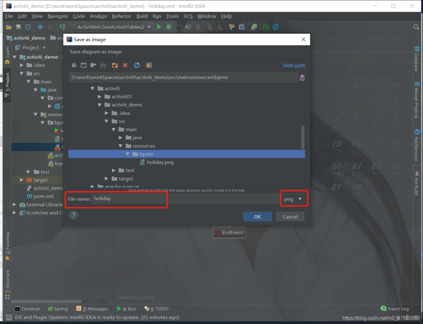Click the path history icon beside path field
The width and height of the screenshot is (423, 324).
[302, 78]
